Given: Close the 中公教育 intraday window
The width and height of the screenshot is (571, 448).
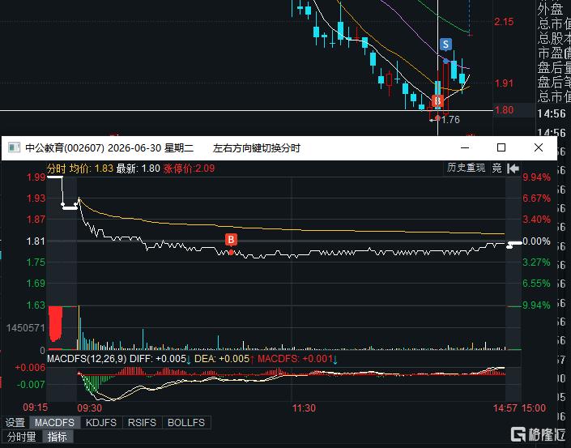Looking at the screenshot, I should pos(539,147).
